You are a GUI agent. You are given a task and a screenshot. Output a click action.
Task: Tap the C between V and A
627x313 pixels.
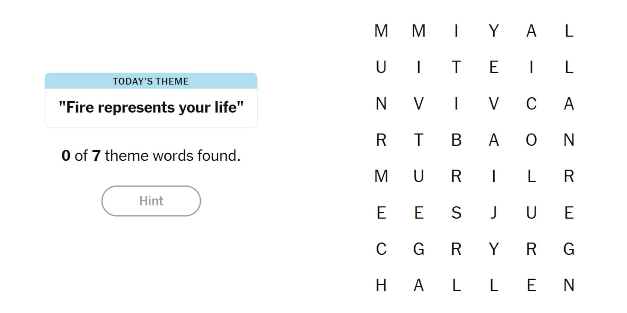pos(531,104)
